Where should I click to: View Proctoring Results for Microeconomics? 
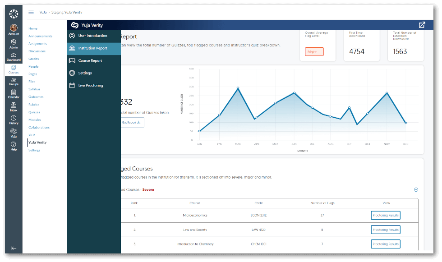pos(385,216)
